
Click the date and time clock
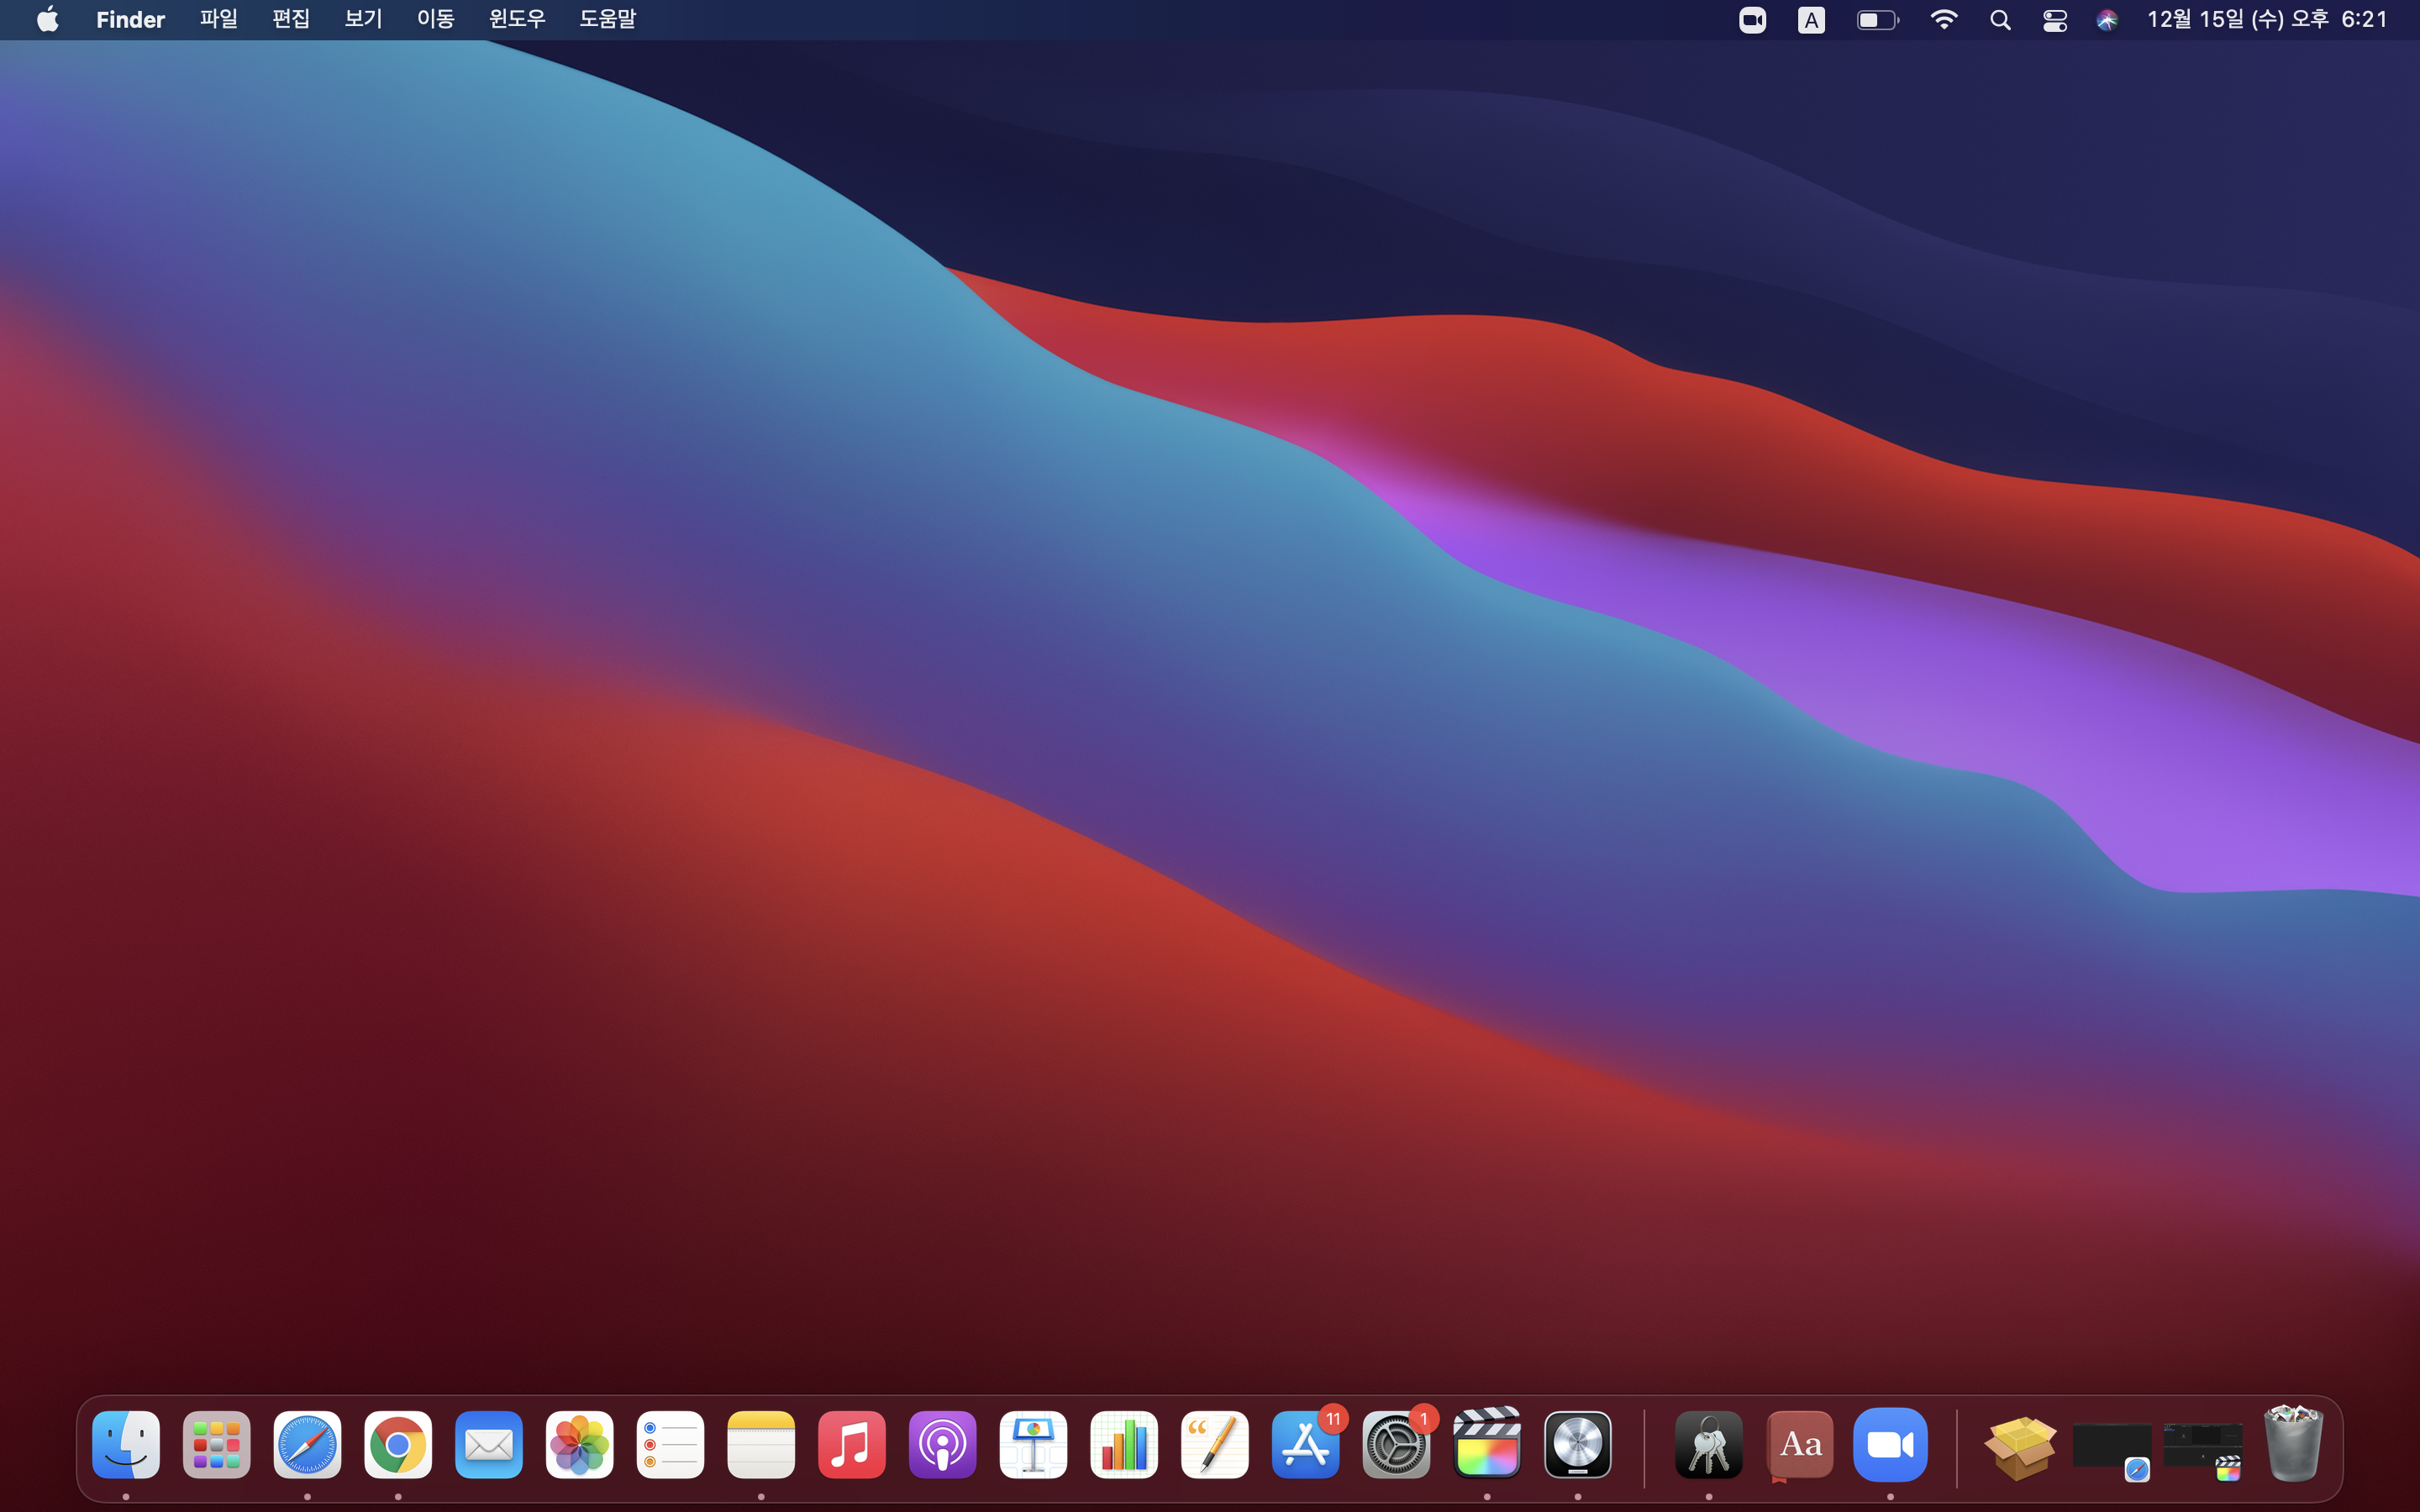click(x=2266, y=20)
